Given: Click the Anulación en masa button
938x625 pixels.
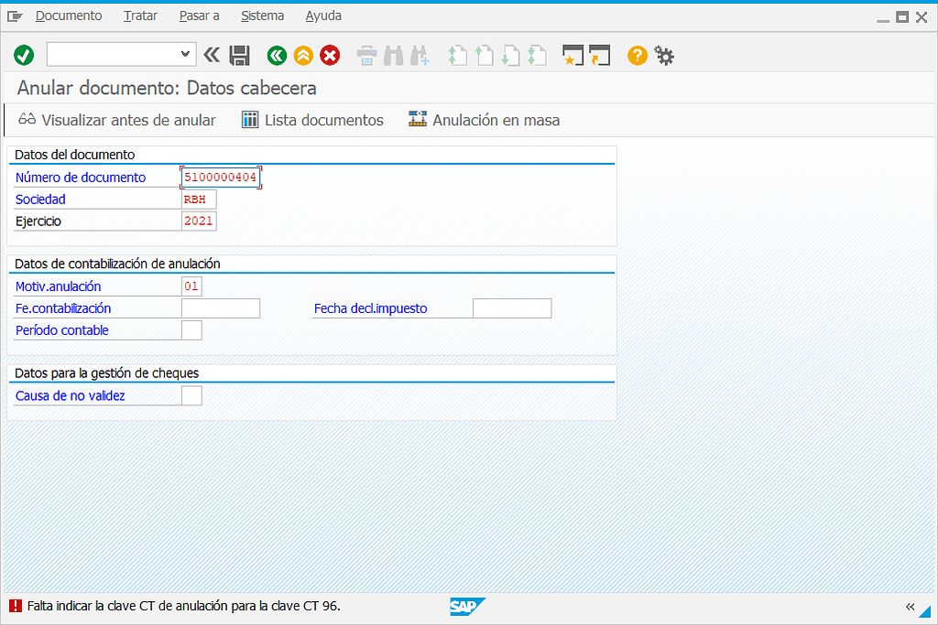Looking at the screenshot, I should tap(484, 120).
